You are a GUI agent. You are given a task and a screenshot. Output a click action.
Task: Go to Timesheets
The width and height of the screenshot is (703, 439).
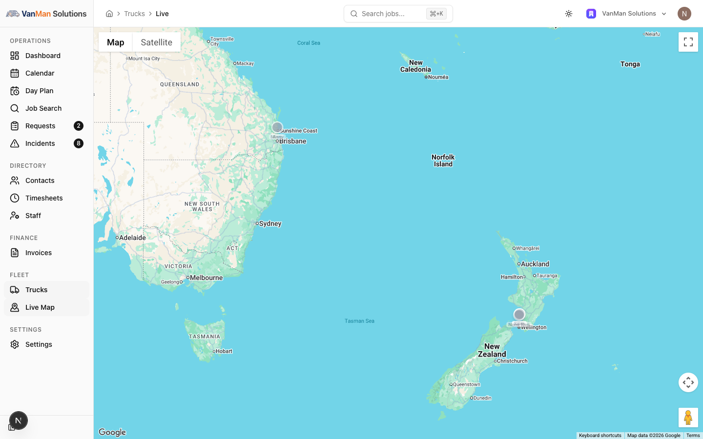[46, 198]
